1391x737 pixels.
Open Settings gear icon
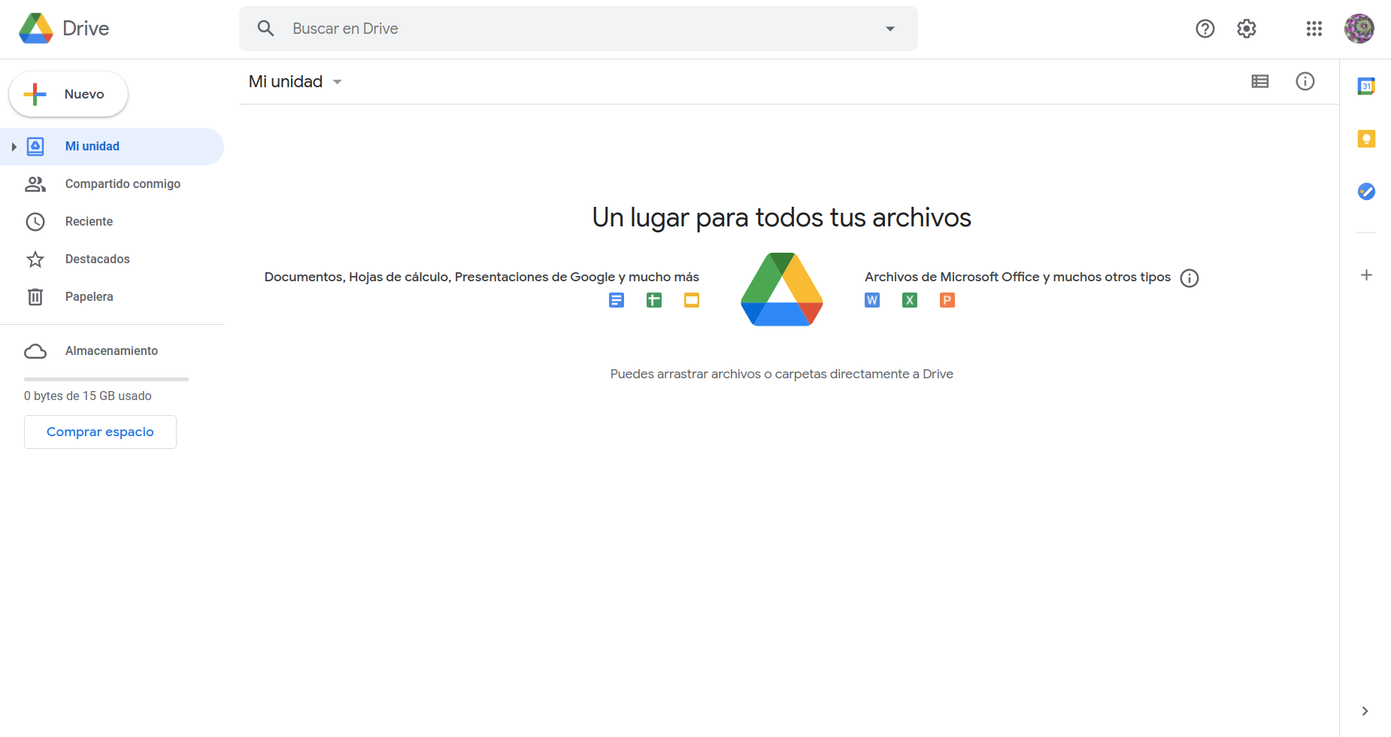[1247, 29]
